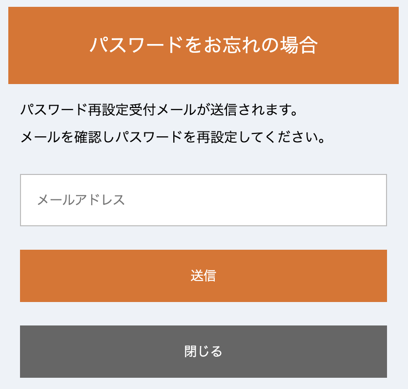This screenshot has width=408, height=389.
Task: Click the orange title bar of the dialog
Action: pyautogui.click(x=204, y=45)
